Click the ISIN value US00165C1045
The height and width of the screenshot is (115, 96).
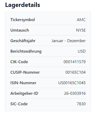(72, 83)
